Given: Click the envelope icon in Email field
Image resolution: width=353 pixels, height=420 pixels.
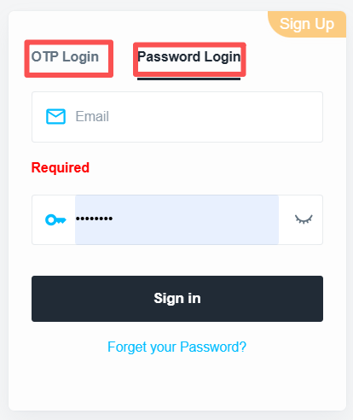Looking at the screenshot, I should coord(55,116).
